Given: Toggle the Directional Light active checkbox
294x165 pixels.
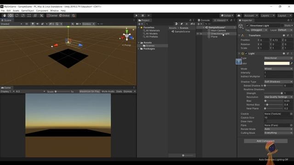Looking at the screenshot, I should tap(247, 26).
